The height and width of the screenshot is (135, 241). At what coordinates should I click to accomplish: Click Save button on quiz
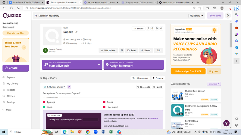tap(131, 50)
